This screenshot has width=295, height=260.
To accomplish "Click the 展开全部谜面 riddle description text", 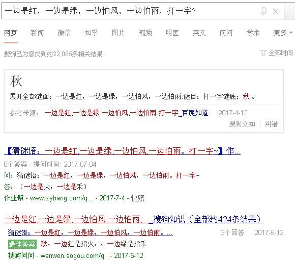I will pyautogui.click(x=132, y=97).
